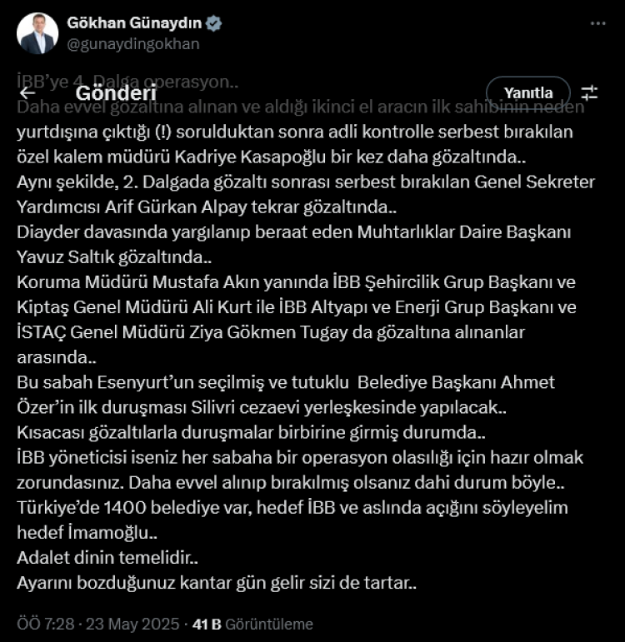Click the final line about "kantar"
The image size is (625, 642).
[x=217, y=583]
